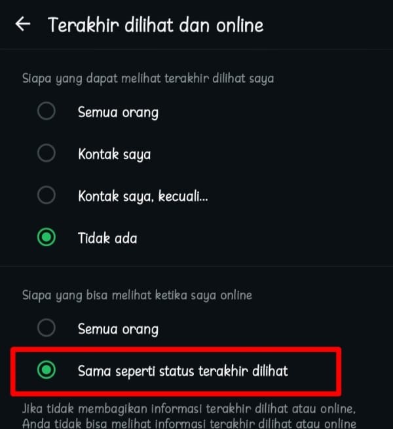The width and height of the screenshot is (393, 429).
Task: Select 'Sama seperti status terakhir dilihat' radio
Action: (x=47, y=370)
